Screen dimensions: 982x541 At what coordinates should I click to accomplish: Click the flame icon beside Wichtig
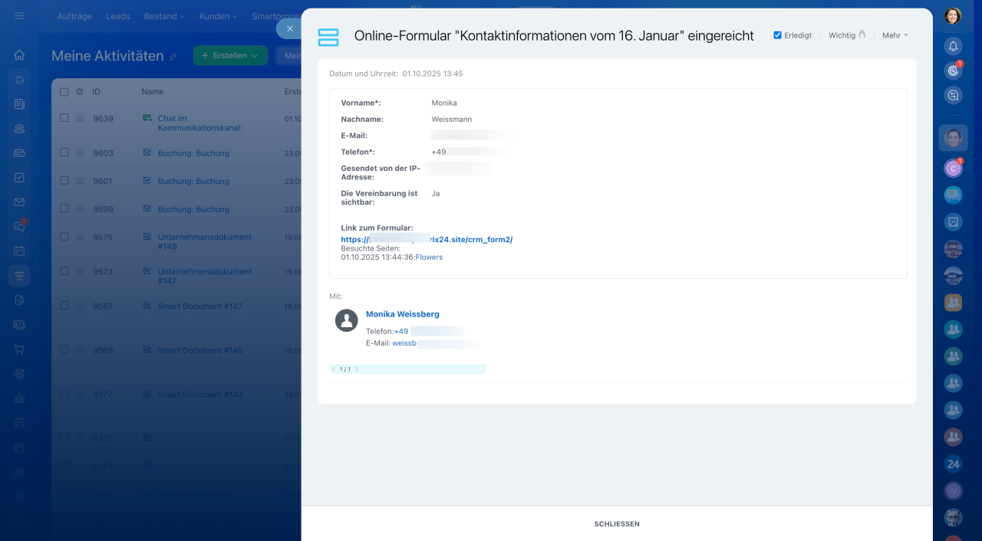pyautogui.click(x=862, y=34)
